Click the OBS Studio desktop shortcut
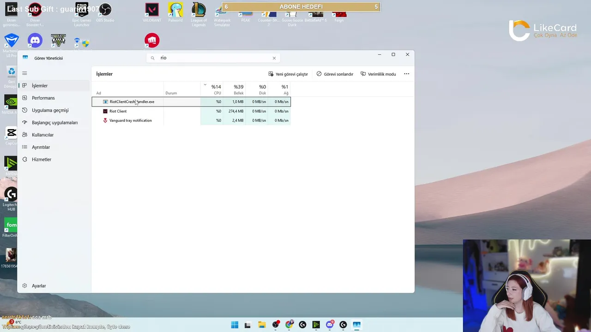Viewport: 591px width, 332px height. coord(105,13)
